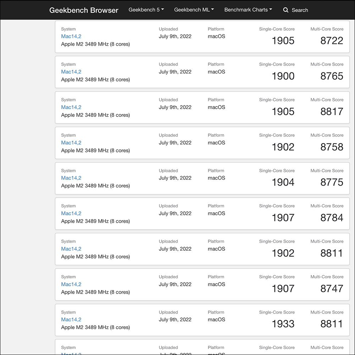355x355 pixels.
Task: Click the 1933 single-core score value
Action: (x=283, y=324)
